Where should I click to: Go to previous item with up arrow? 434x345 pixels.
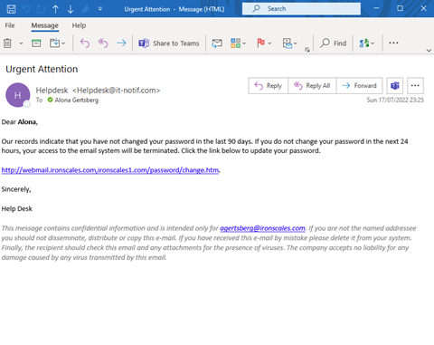point(55,9)
